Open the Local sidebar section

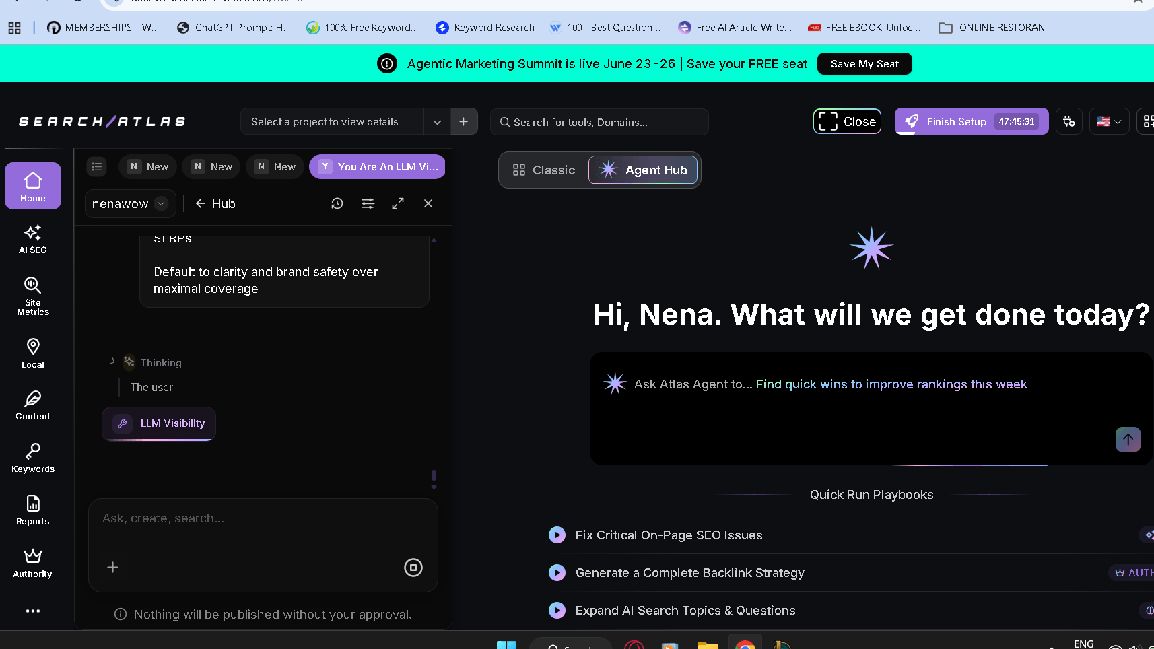click(x=33, y=353)
